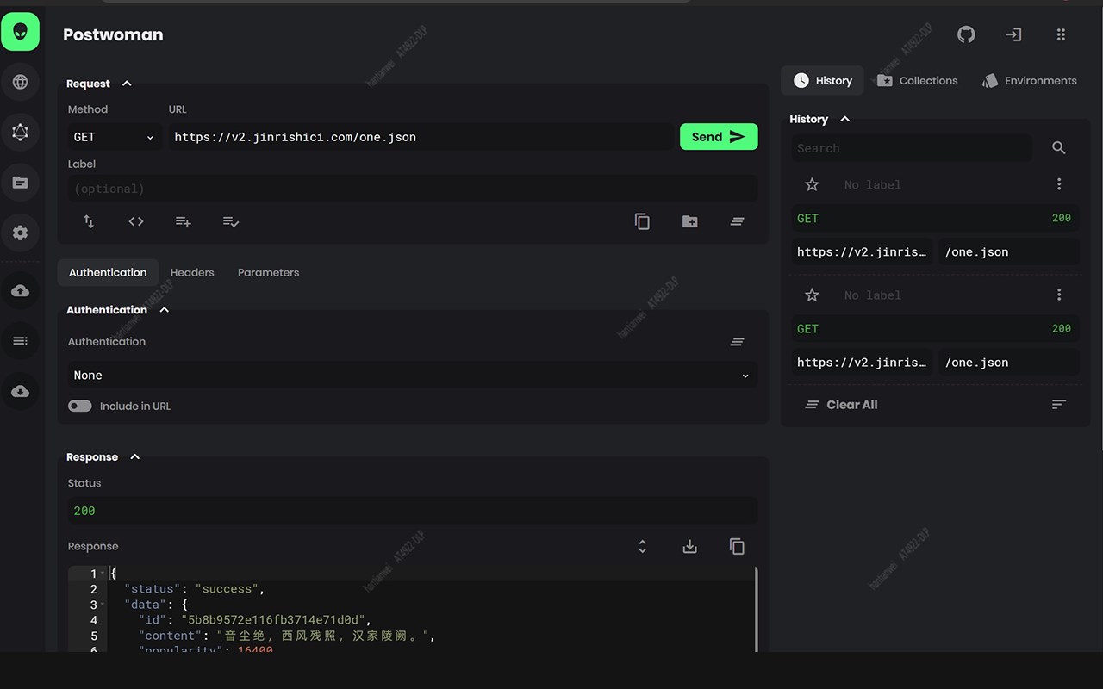
Task: Click the Status value 200
Action: 84,511
